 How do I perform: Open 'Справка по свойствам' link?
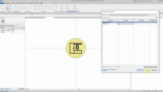pyautogui.click(x=5, y=89)
